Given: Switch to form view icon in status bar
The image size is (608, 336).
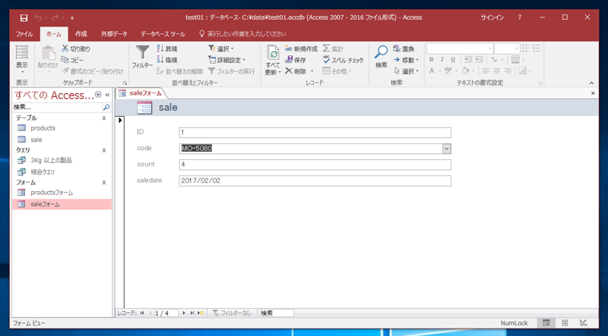Looking at the screenshot, I should [546, 323].
